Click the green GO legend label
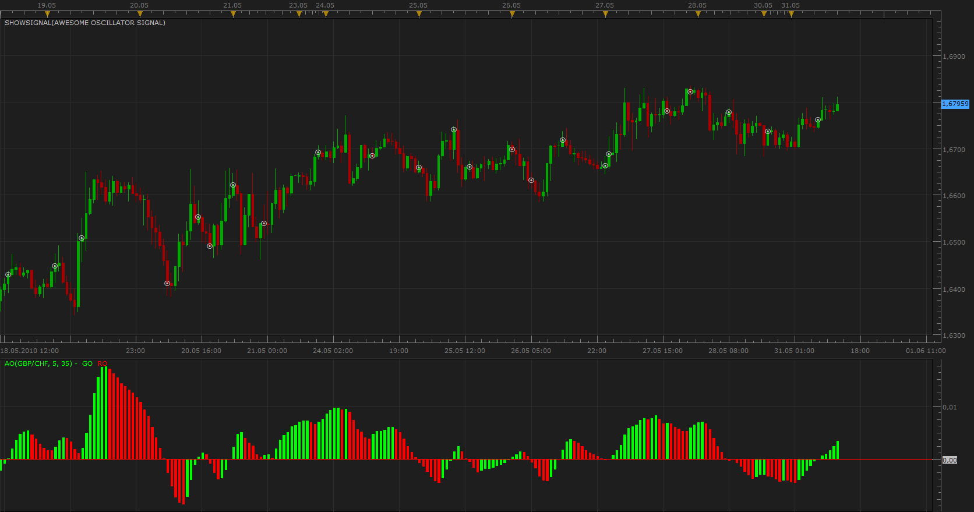 pyautogui.click(x=87, y=363)
